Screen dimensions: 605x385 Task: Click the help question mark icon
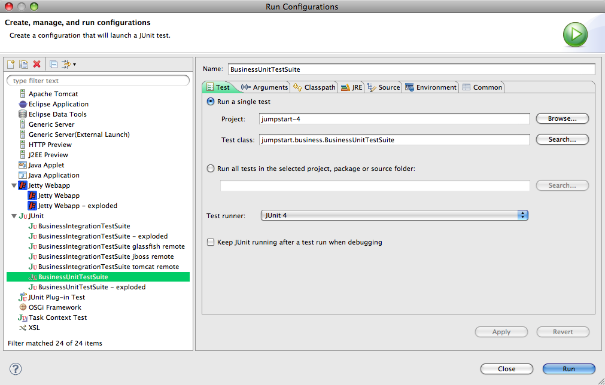[16, 369]
